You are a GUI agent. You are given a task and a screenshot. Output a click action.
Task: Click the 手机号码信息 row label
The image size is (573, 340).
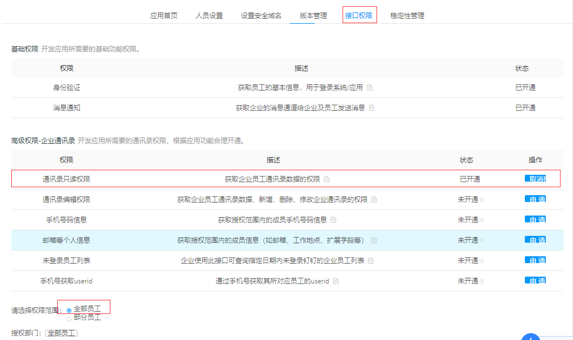[x=66, y=220]
